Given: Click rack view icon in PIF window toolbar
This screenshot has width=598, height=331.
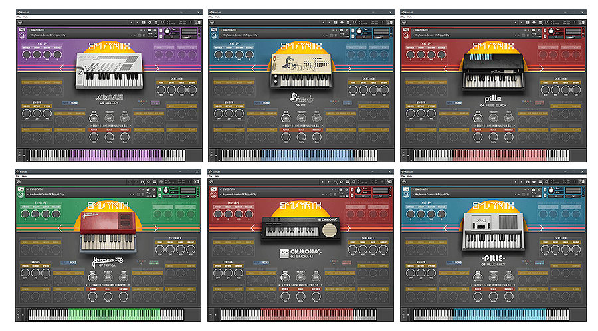Looking at the screenshot, I should coord(349,23).
